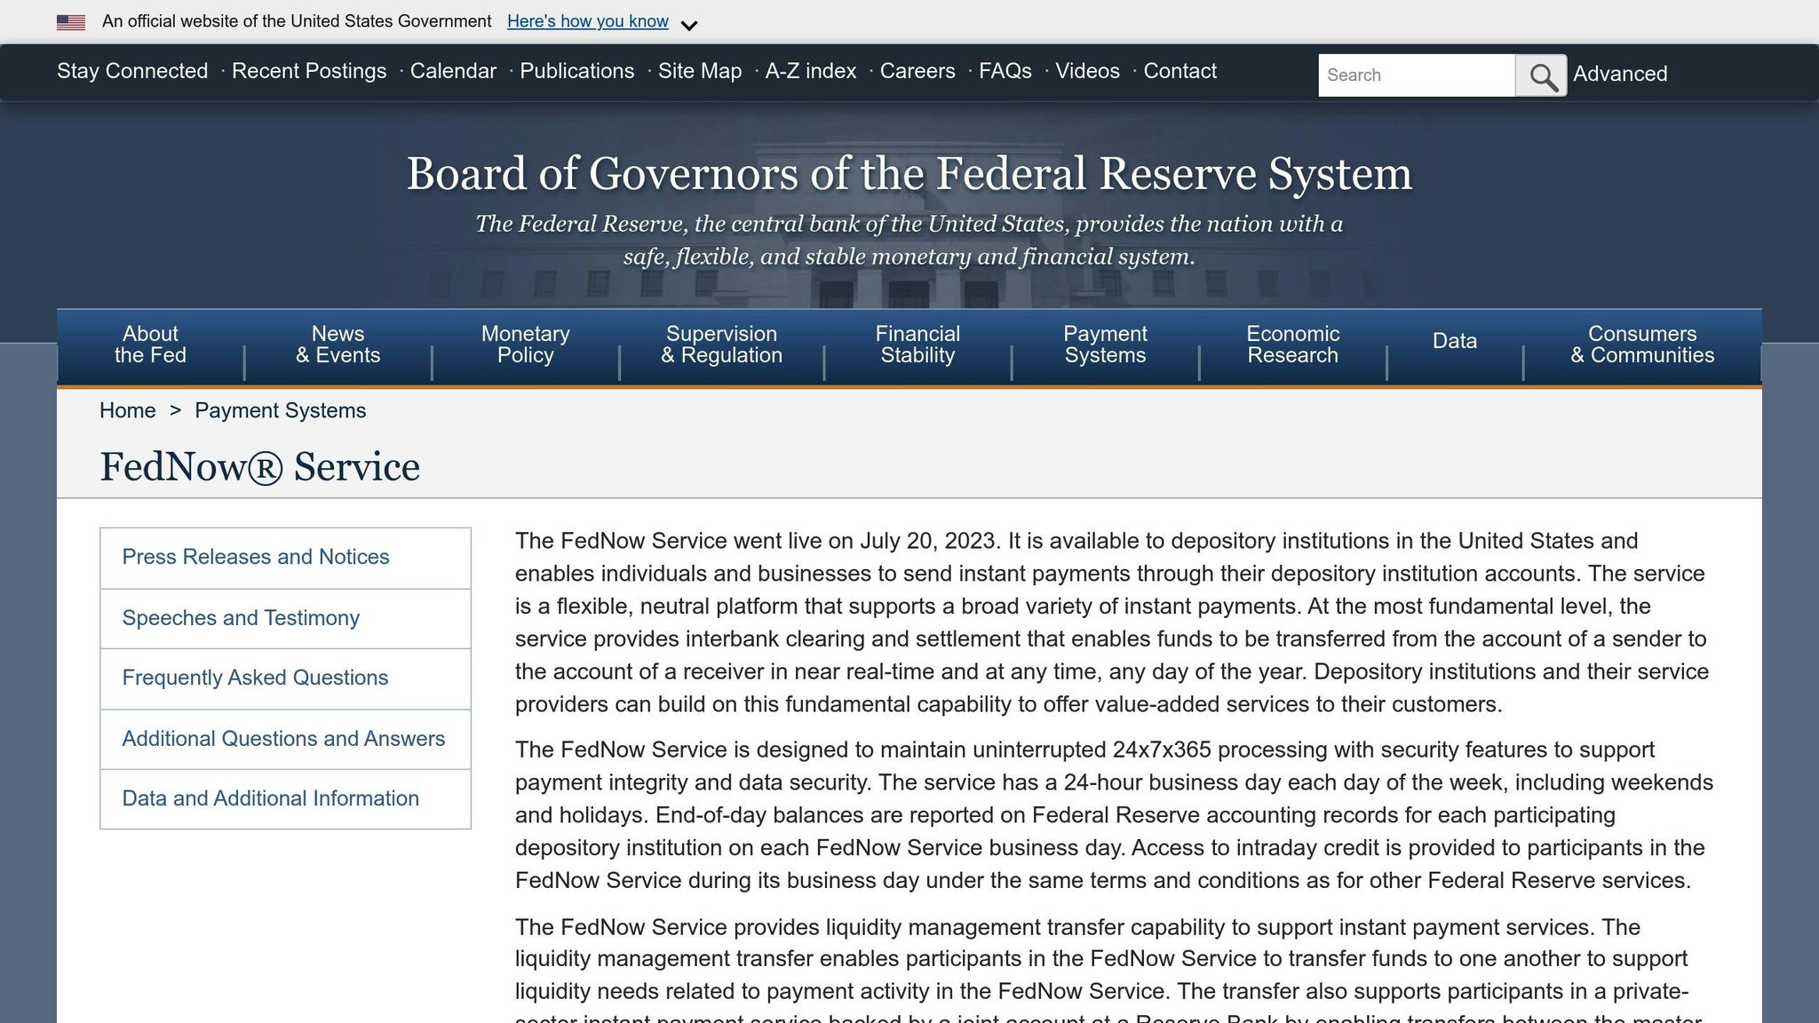Open the Careers page
Image resolution: width=1819 pixels, height=1023 pixels.
tap(917, 71)
